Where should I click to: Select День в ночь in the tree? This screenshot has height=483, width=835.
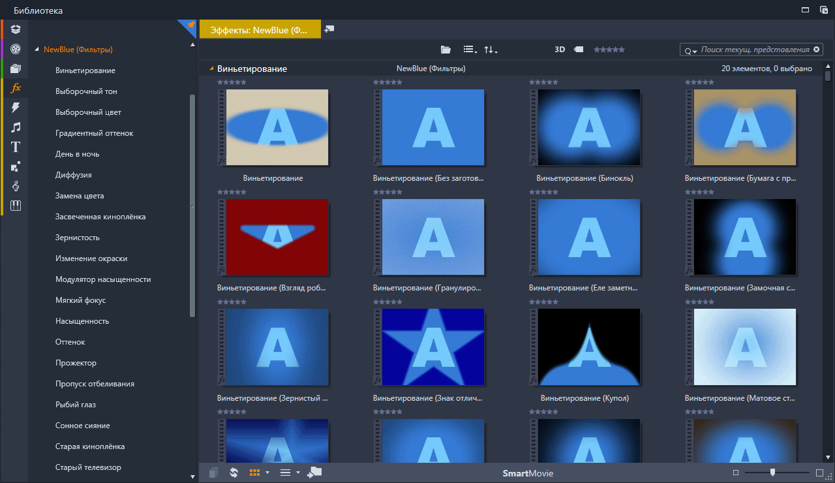coord(77,154)
